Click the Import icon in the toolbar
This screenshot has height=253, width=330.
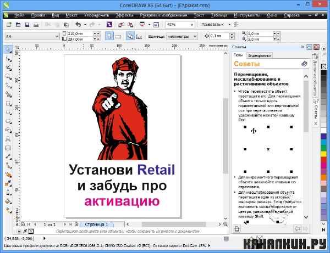pos(121,25)
